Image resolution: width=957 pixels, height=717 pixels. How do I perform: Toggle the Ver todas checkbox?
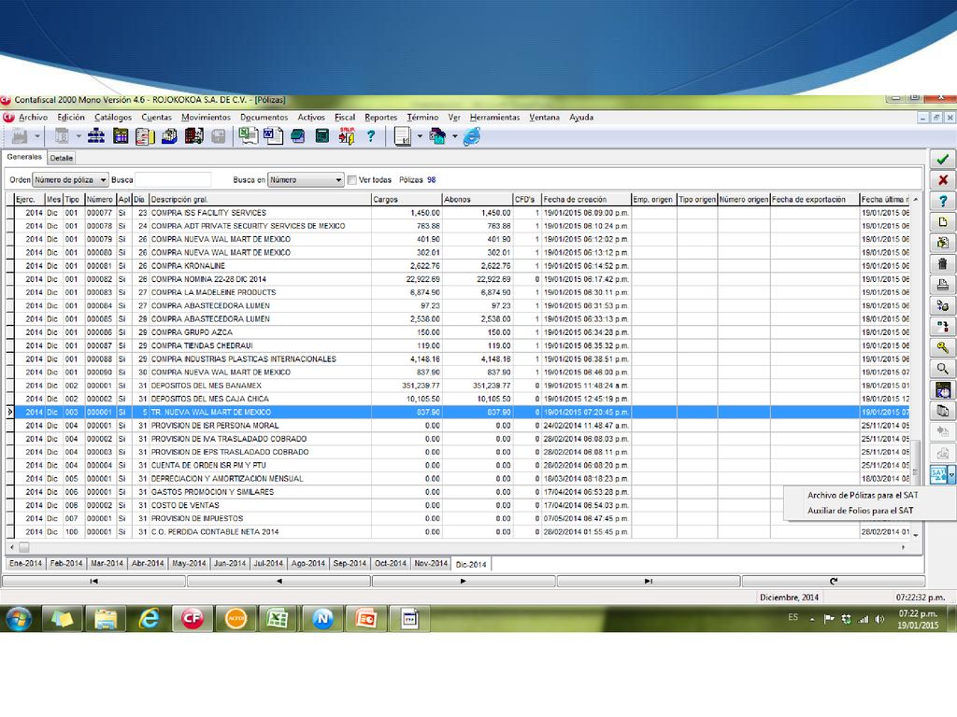pyautogui.click(x=352, y=180)
